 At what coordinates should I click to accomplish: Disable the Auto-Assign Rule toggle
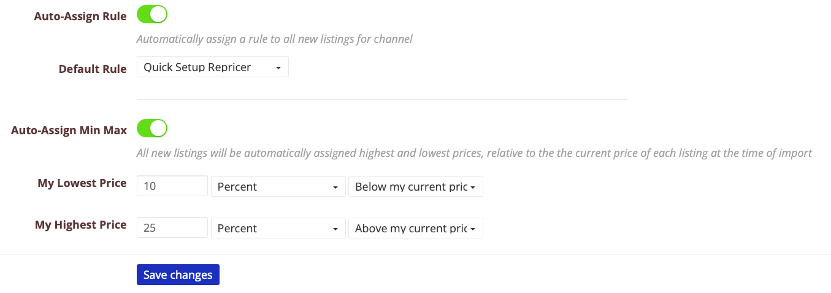click(x=152, y=14)
